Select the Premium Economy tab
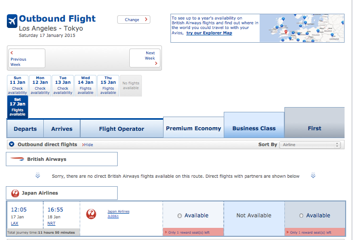This screenshot has width=353, height=240. pos(193,128)
